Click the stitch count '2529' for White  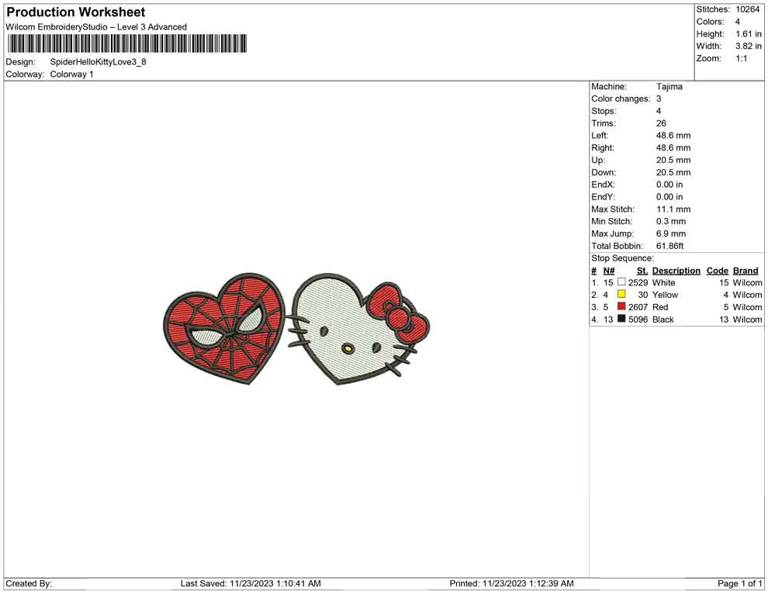click(x=638, y=282)
